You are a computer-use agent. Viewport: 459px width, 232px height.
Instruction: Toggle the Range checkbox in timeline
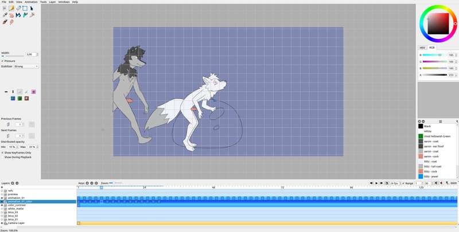pyautogui.click(x=402, y=183)
